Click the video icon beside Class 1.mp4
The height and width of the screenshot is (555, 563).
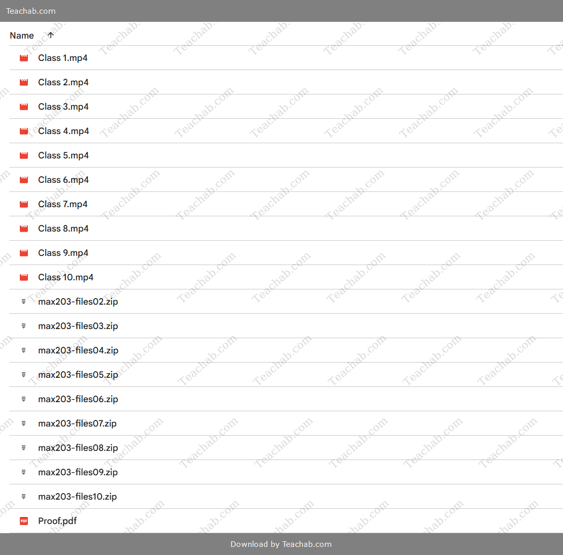pyautogui.click(x=24, y=58)
